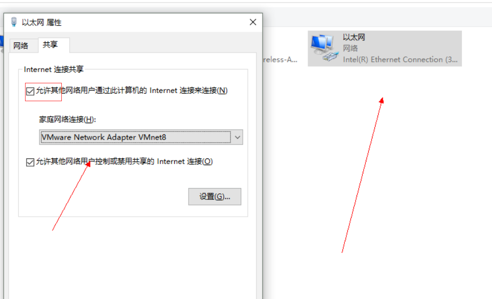
Task: Select the 以太网 adapter name text
Action: click(x=354, y=37)
